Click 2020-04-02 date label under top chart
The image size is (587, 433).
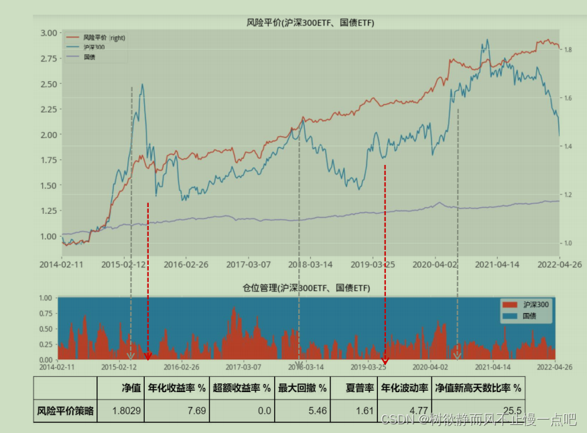tap(435, 265)
